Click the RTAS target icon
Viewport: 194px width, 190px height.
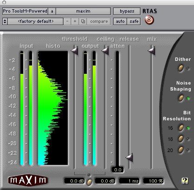click(149, 20)
